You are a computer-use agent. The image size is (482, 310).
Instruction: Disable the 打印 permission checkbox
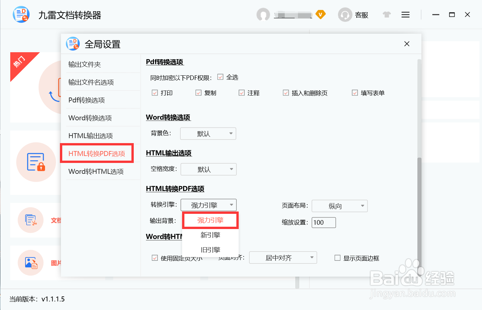(x=155, y=93)
